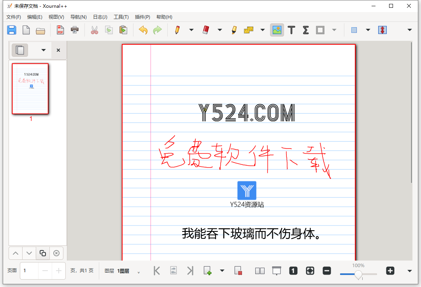This screenshot has height=287, width=421.
Task: Open the 插件(P) menu
Action: (x=142, y=17)
